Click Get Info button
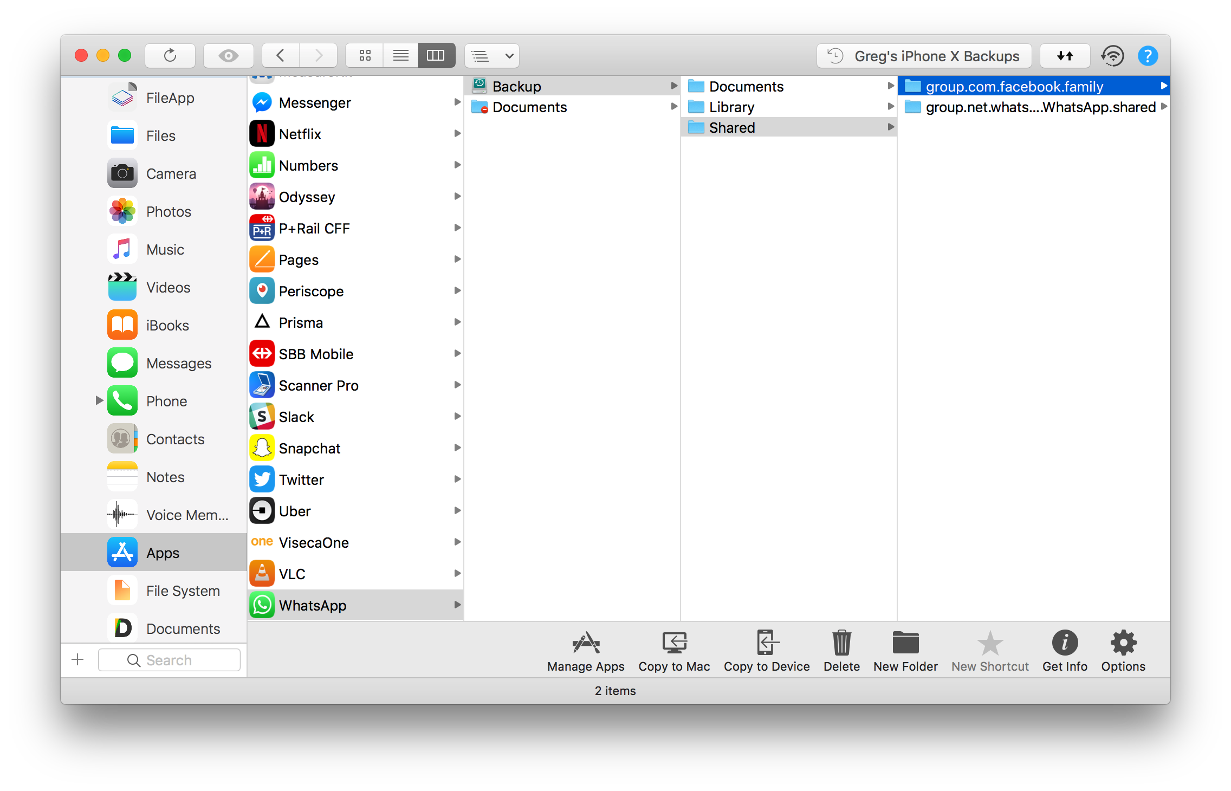 [x=1065, y=652]
